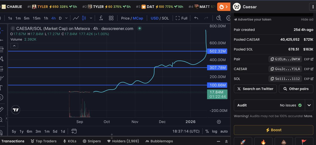Open the 18:37:14 (UTC) timezone menu

point(186,131)
